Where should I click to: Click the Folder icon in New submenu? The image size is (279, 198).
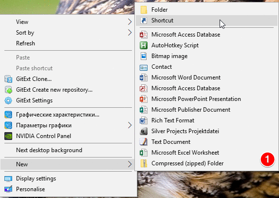coord(144,10)
